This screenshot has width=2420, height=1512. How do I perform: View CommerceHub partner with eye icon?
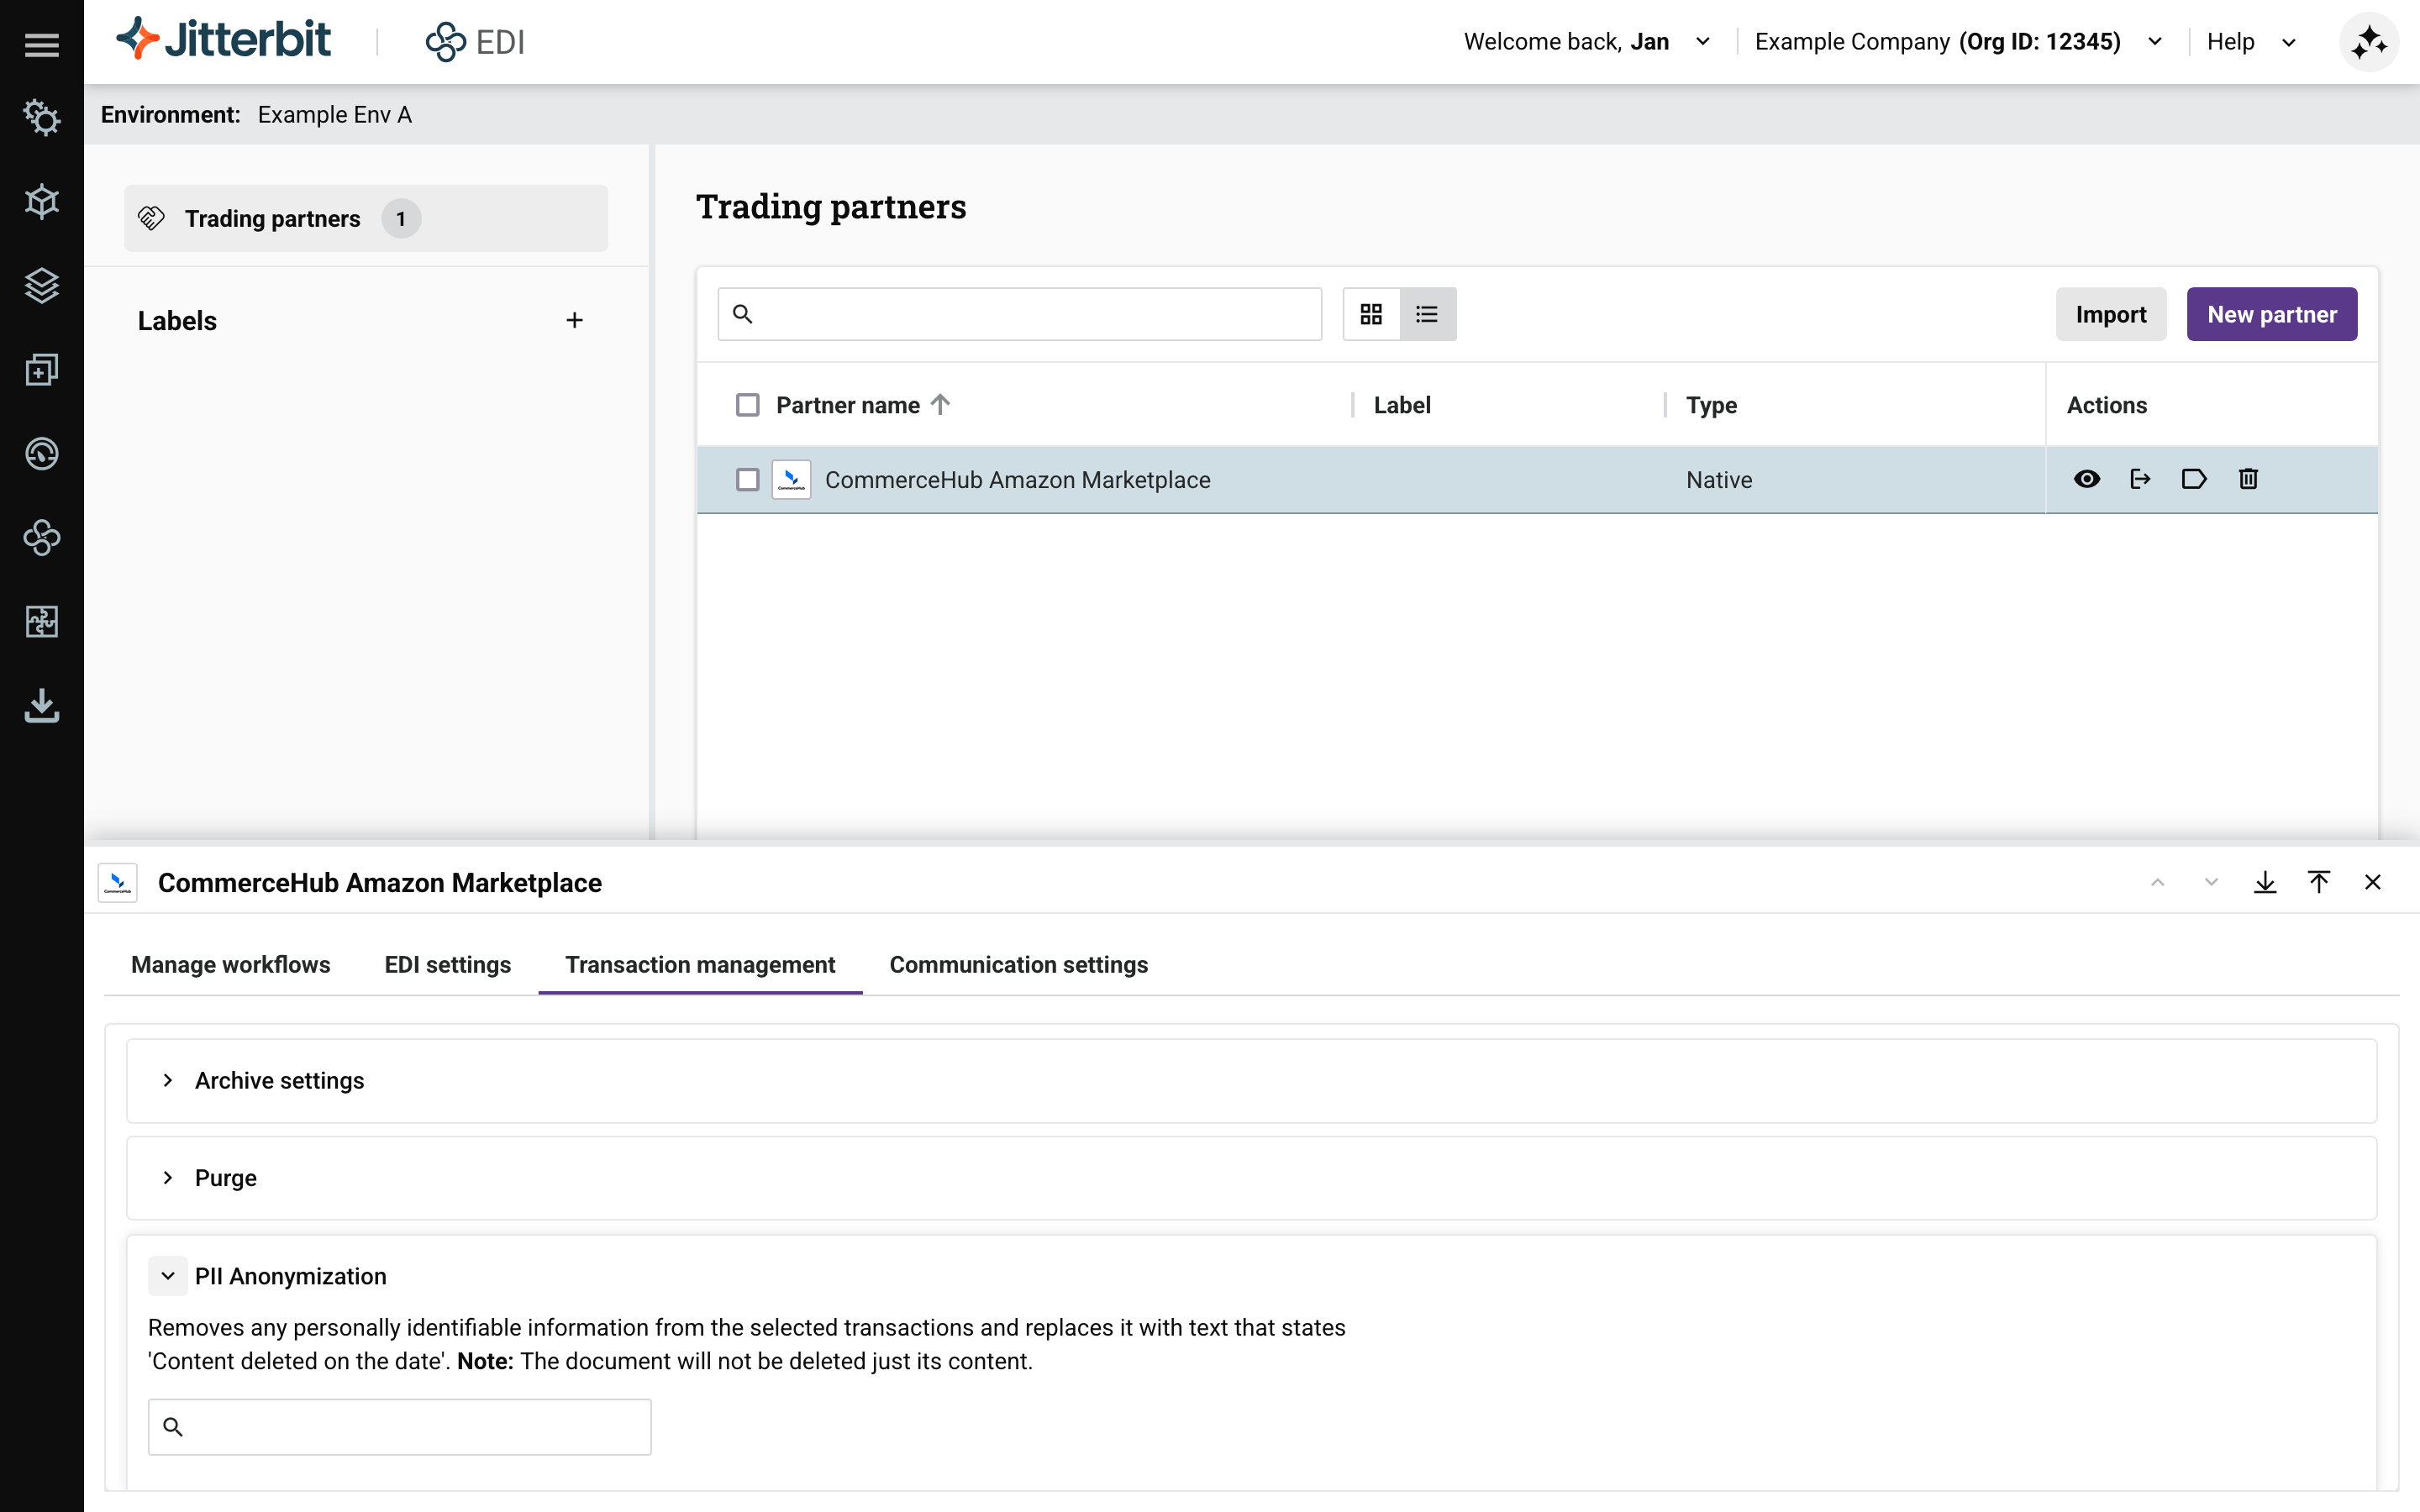click(x=2086, y=479)
